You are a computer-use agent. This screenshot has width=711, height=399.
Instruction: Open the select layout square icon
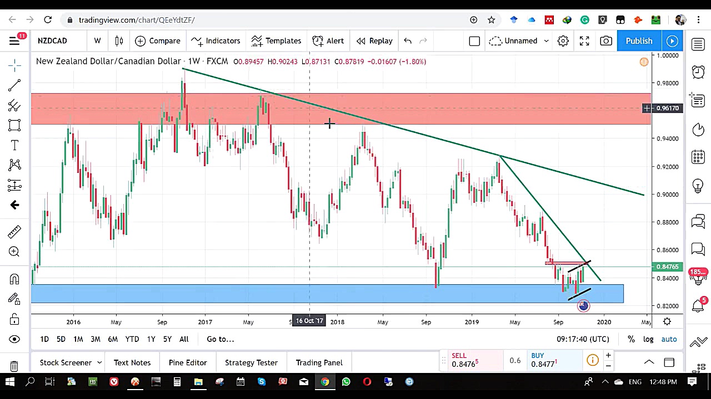(474, 41)
